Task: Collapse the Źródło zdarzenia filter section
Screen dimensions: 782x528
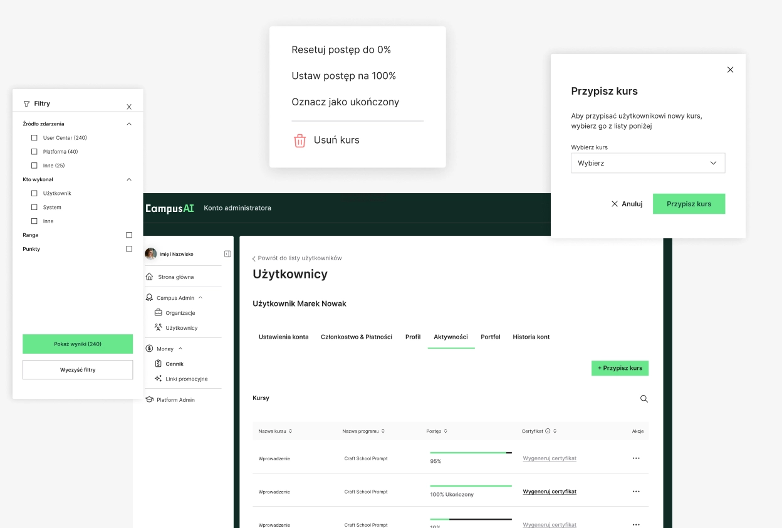Action: [129, 124]
